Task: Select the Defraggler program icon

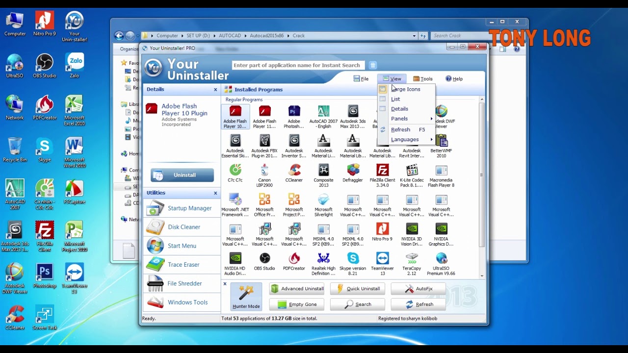Action: pos(353,174)
